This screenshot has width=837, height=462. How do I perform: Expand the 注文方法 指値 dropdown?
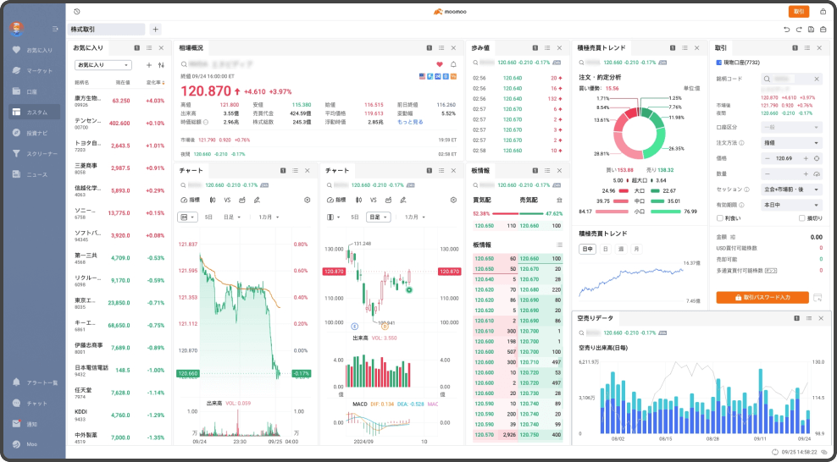coord(791,143)
